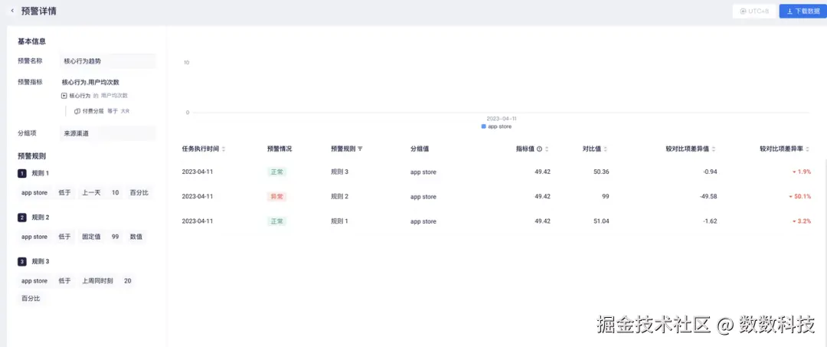
Task: Click the 上周同时刻 tag in 规则 3
Action: point(97,281)
